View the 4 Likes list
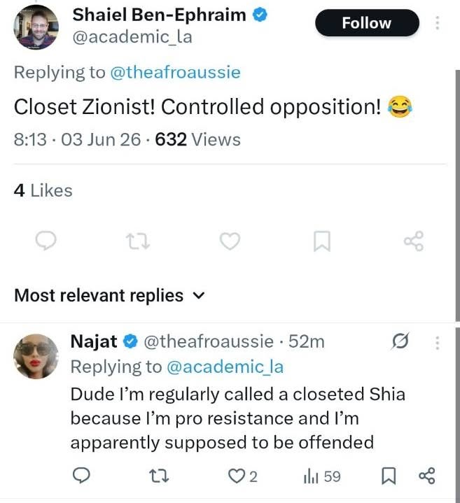Image resolution: width=460 pixels, height=503 pixels. tap(43, 190)
